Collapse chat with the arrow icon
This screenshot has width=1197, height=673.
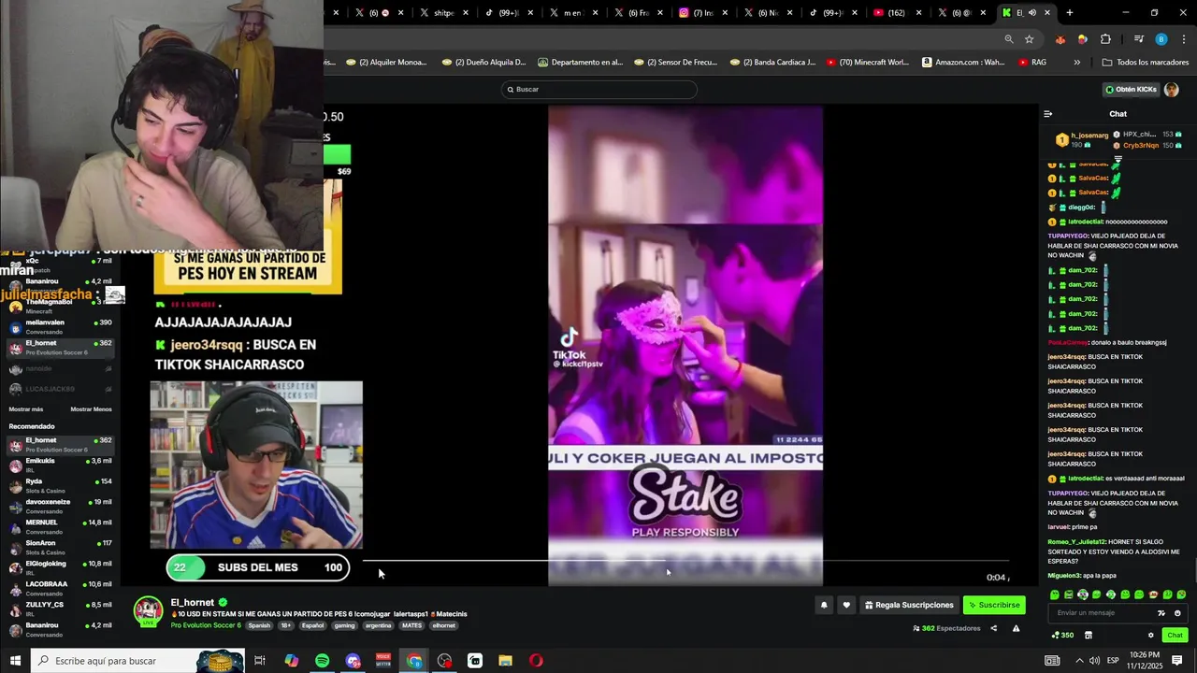pyautogui.click(x=1048, y=114)
